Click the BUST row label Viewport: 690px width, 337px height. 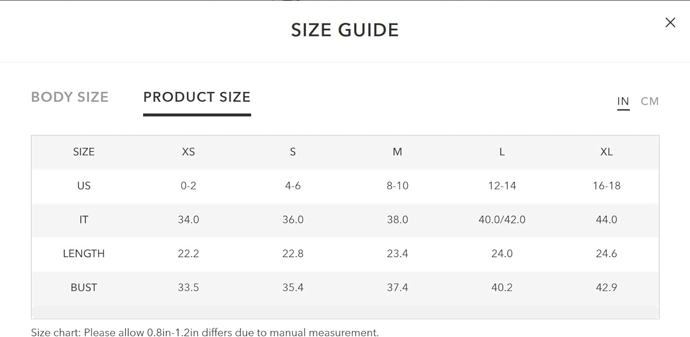84,288
